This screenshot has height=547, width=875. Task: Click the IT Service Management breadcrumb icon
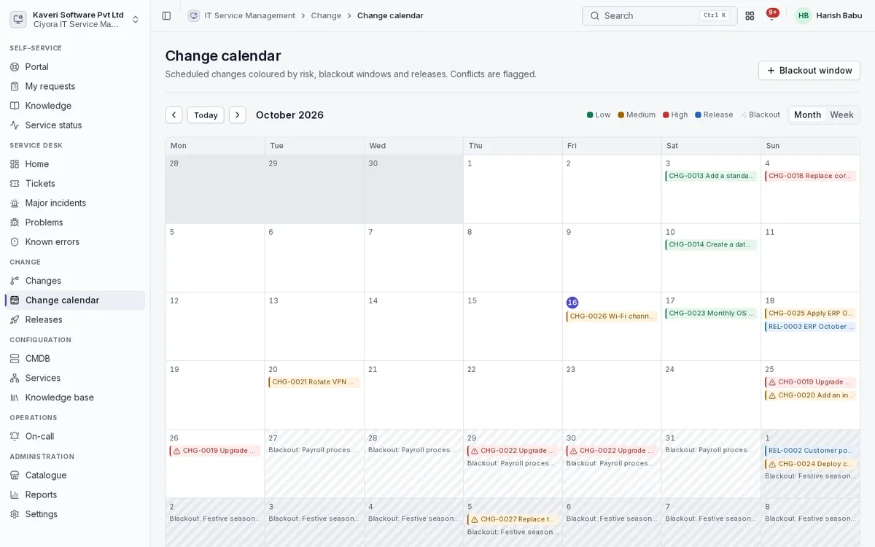[194, 15]
